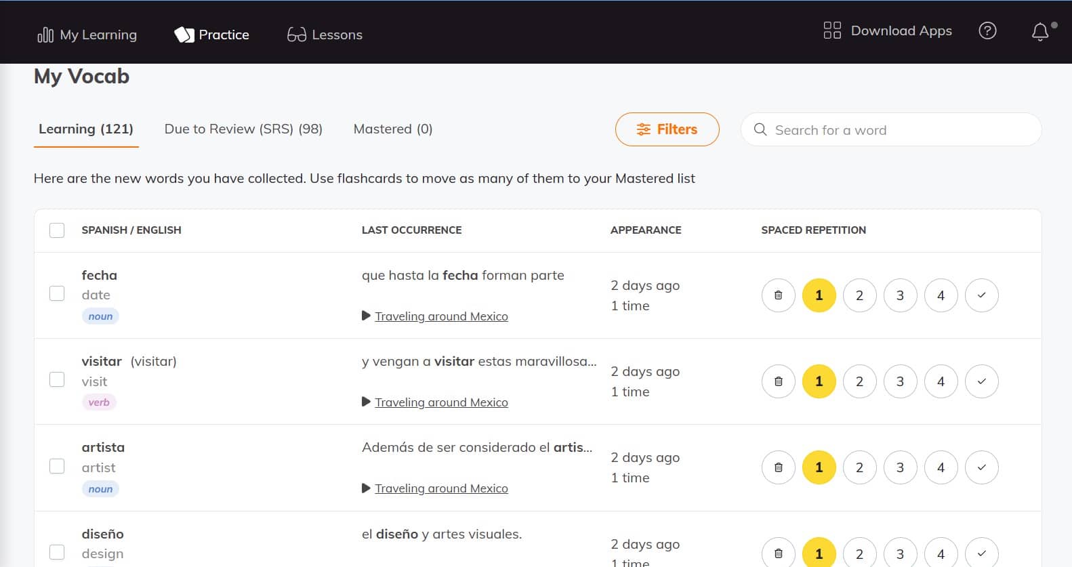Play the audio for the fecha sentence
The width and height of the screenshot is (1072, 567).
point(366,316)
